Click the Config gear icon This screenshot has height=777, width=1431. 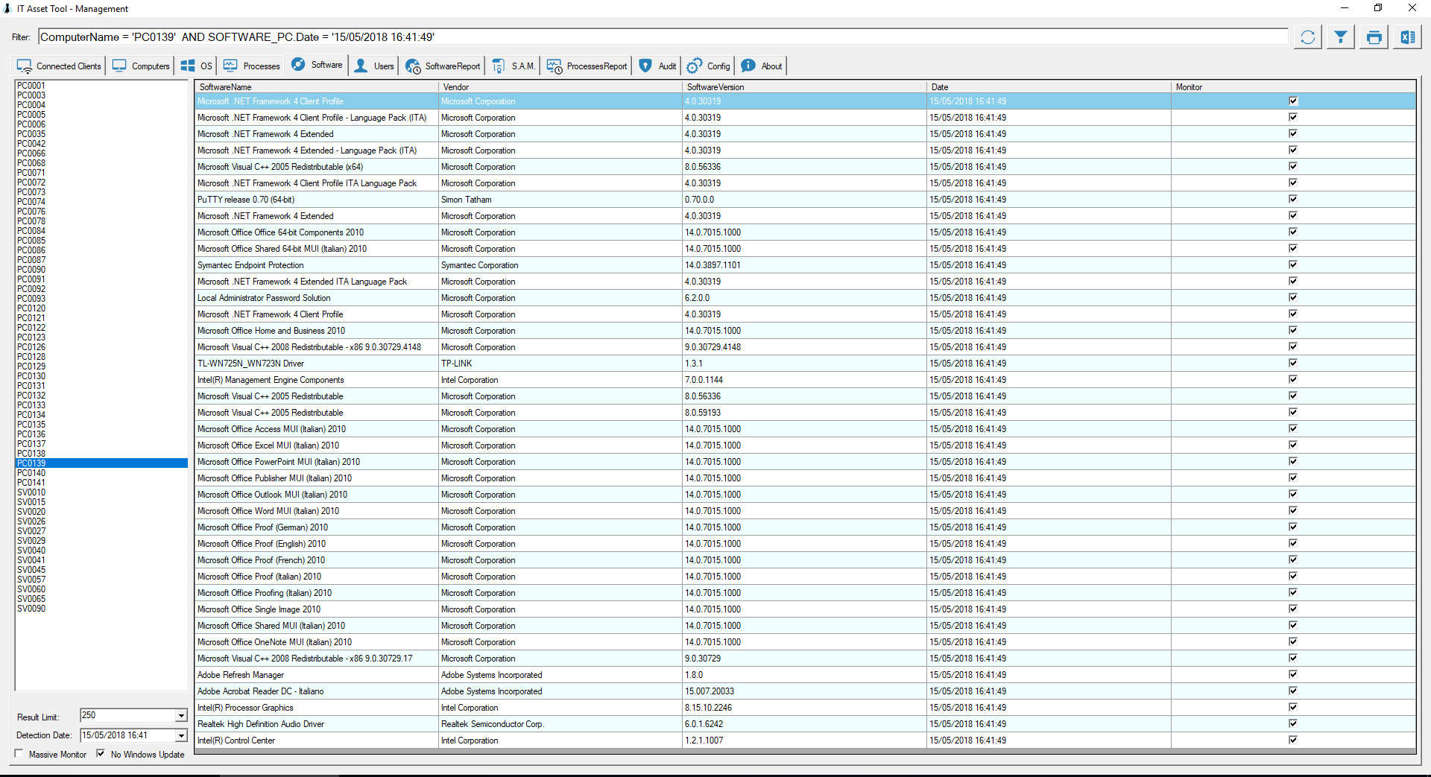tap(694, 66)
